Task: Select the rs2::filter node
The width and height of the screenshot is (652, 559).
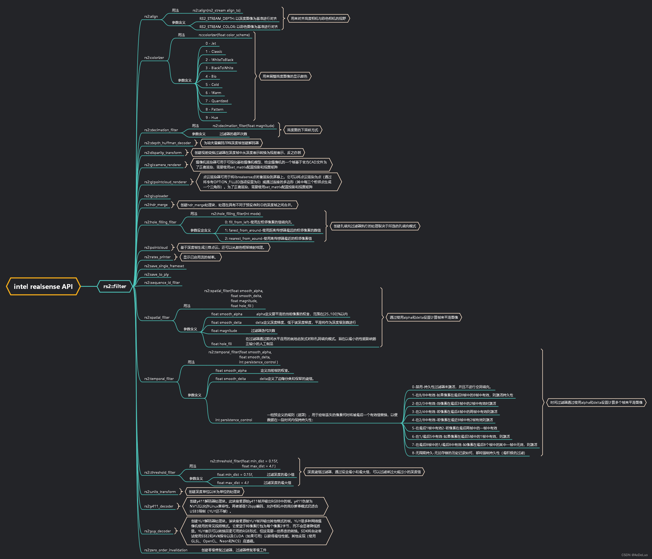Action: click(115, 286)
